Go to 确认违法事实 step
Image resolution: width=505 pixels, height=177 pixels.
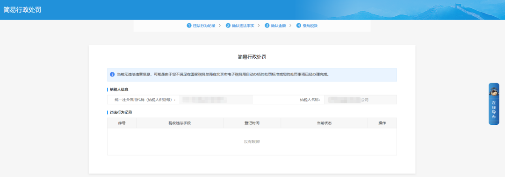[x=243, y=26]
